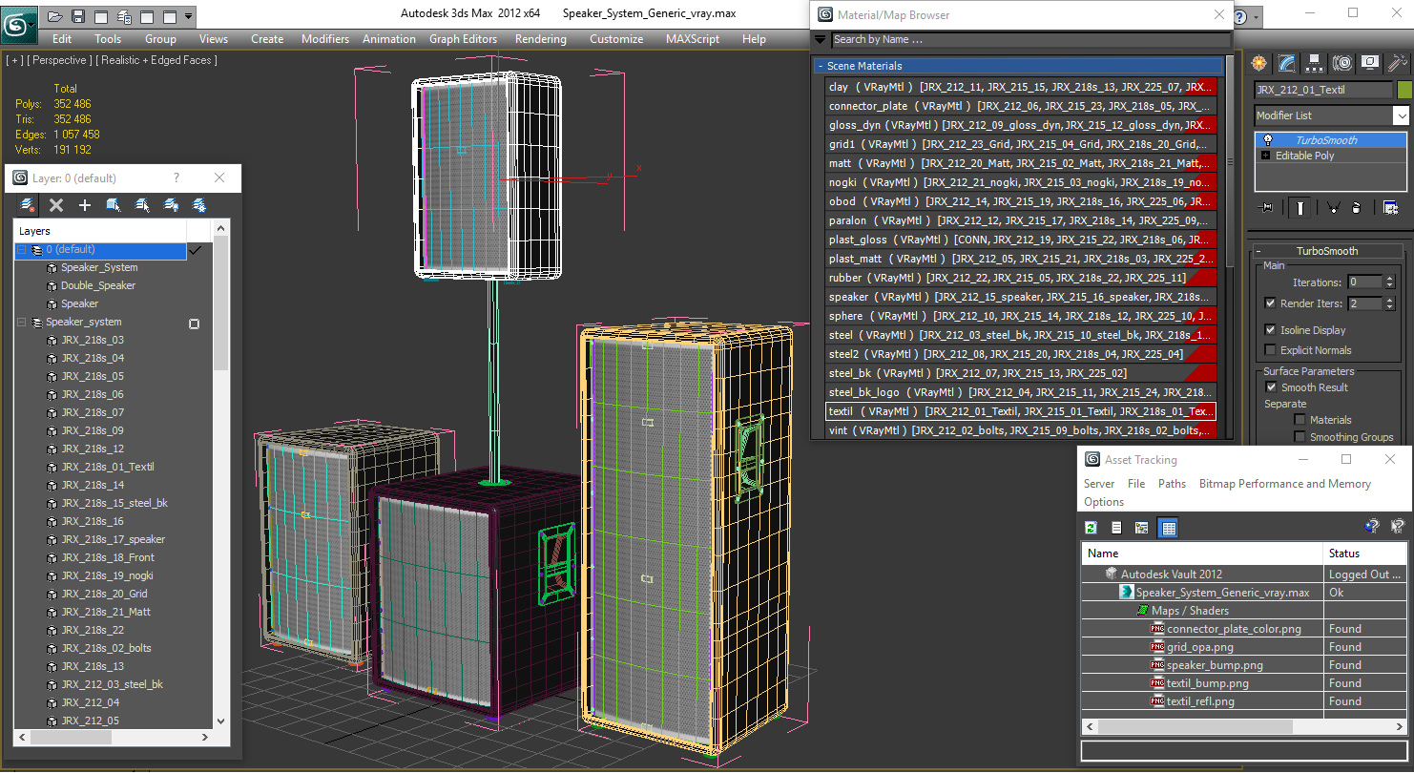1414x773 pixels.
Task: Expand the Editable Poly stack entry
Action: (x=1266, y=156)
